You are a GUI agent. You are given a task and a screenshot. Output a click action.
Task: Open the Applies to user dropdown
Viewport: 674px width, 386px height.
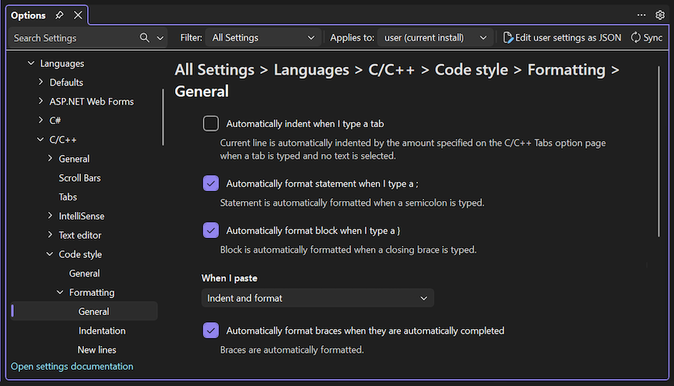click(436, 38)
